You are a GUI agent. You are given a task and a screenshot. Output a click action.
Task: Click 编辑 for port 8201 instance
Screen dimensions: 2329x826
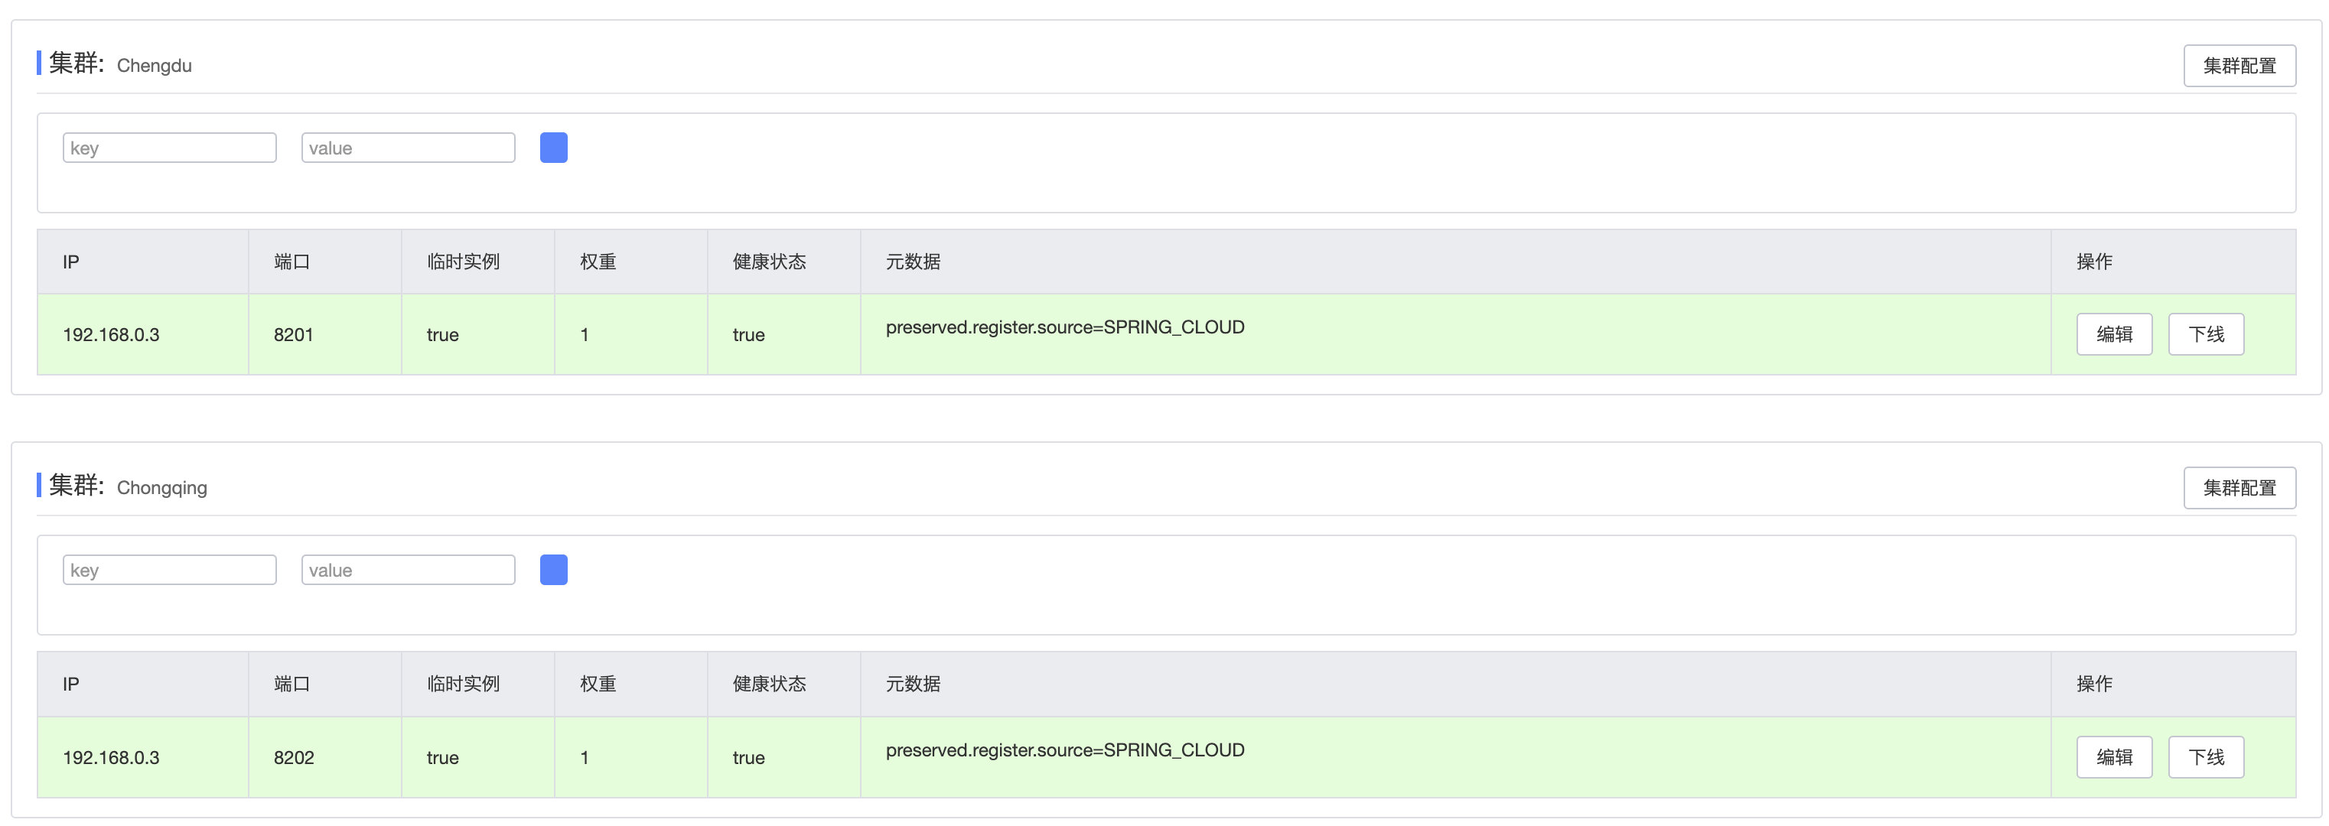(x=2113, y=334)
